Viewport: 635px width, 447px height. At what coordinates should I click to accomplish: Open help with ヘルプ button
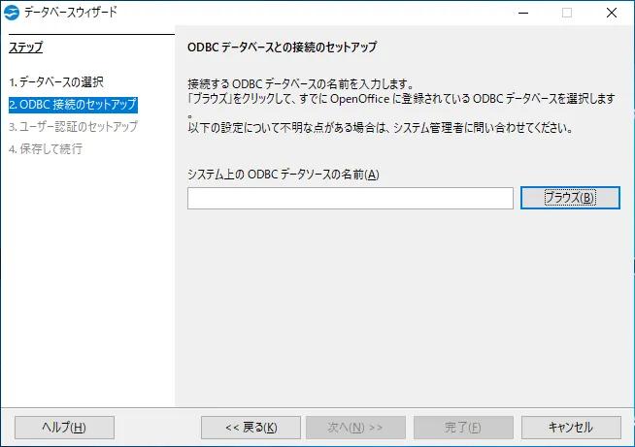[64, 428]
